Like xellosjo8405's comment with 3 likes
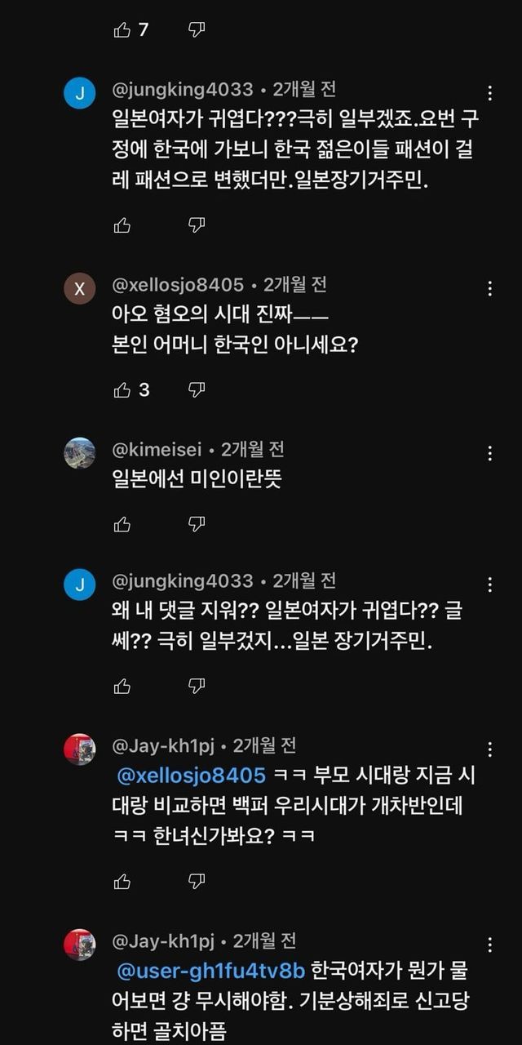 pyautogui.click(x=122, y=390)
